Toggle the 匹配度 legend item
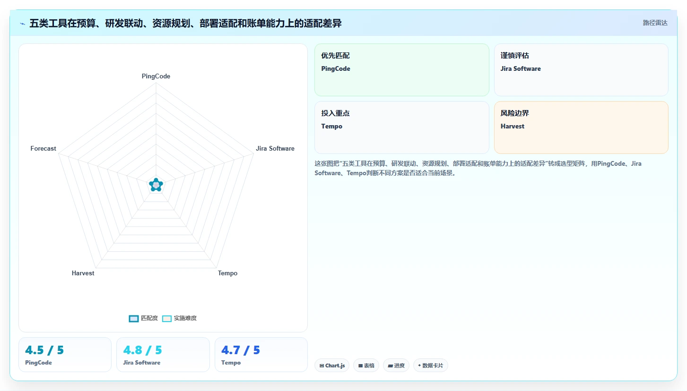Screen dimensions: 687x391 point(143,318)
